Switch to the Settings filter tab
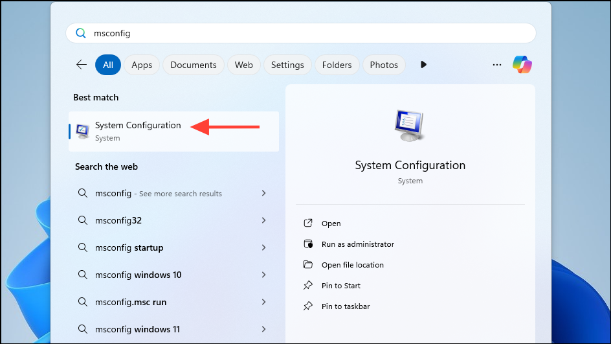 pos(287,65)
